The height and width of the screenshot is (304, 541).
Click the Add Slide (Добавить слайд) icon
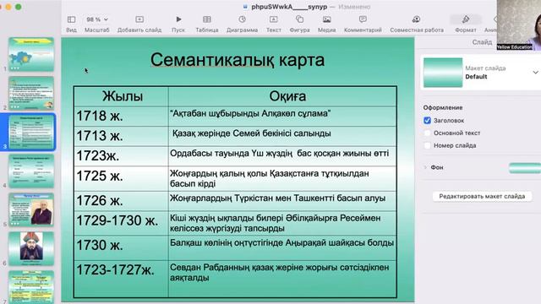(x=139, y=19)
